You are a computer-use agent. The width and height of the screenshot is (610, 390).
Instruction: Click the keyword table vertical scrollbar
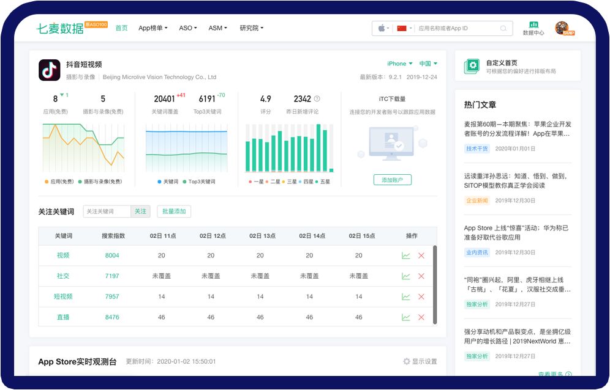tap(435, 284)
